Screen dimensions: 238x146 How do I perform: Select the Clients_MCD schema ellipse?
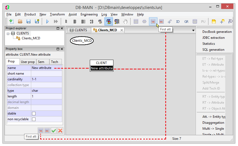tap(82, 41)
